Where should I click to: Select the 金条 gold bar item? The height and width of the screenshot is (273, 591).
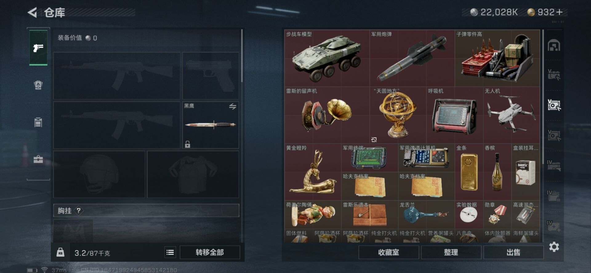click(x=469, y=172)
